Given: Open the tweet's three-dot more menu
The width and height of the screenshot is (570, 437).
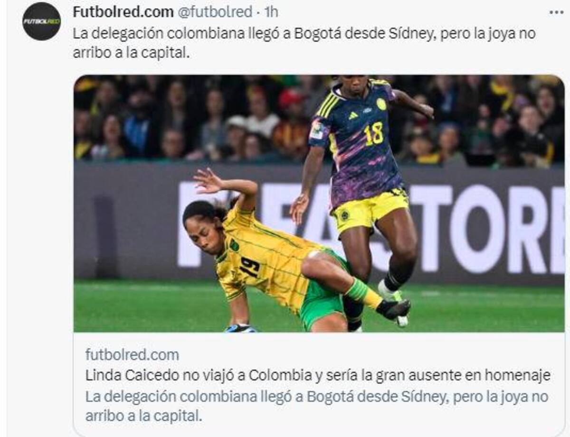Looking at the screenshot, I should click(x=556, y=12).
